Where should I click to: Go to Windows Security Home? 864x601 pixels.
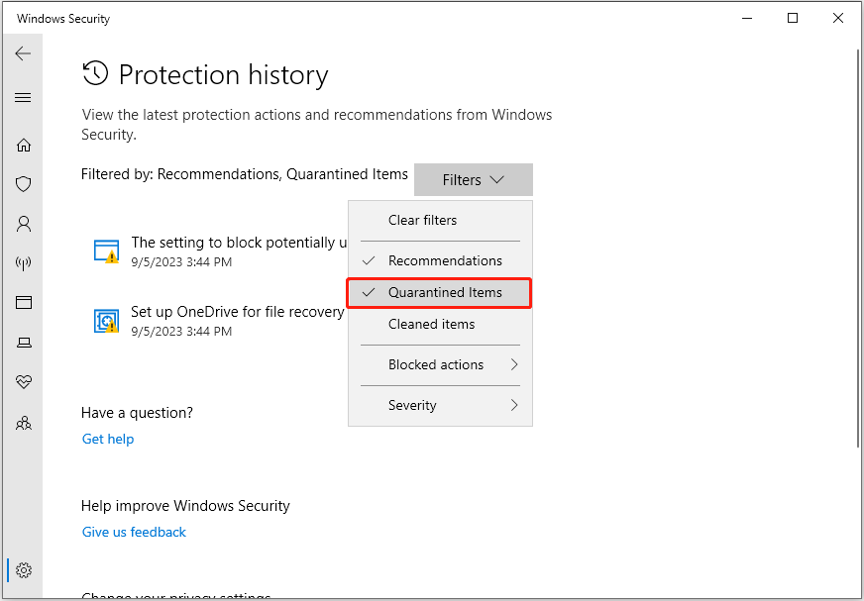(23, 144)
